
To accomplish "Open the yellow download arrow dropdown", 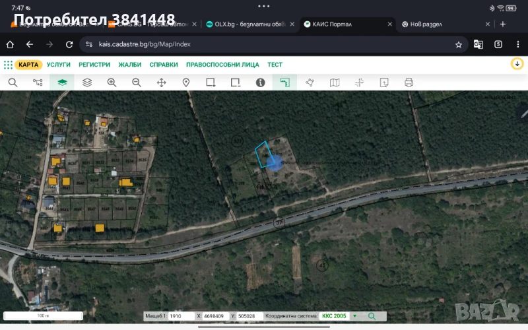I will click(x=517, y=64).
